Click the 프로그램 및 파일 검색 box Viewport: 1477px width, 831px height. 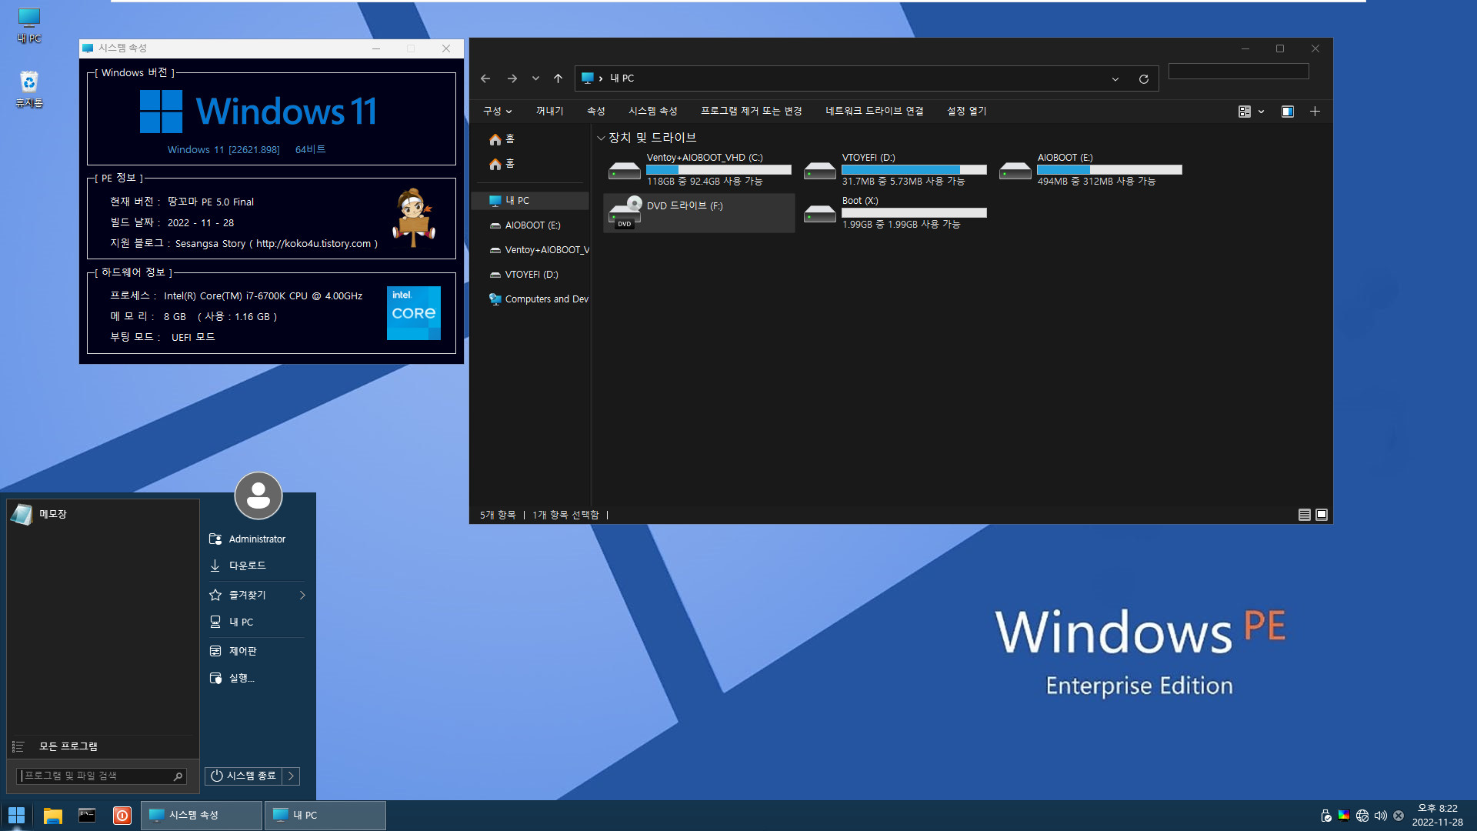click(x=102, y=776)
